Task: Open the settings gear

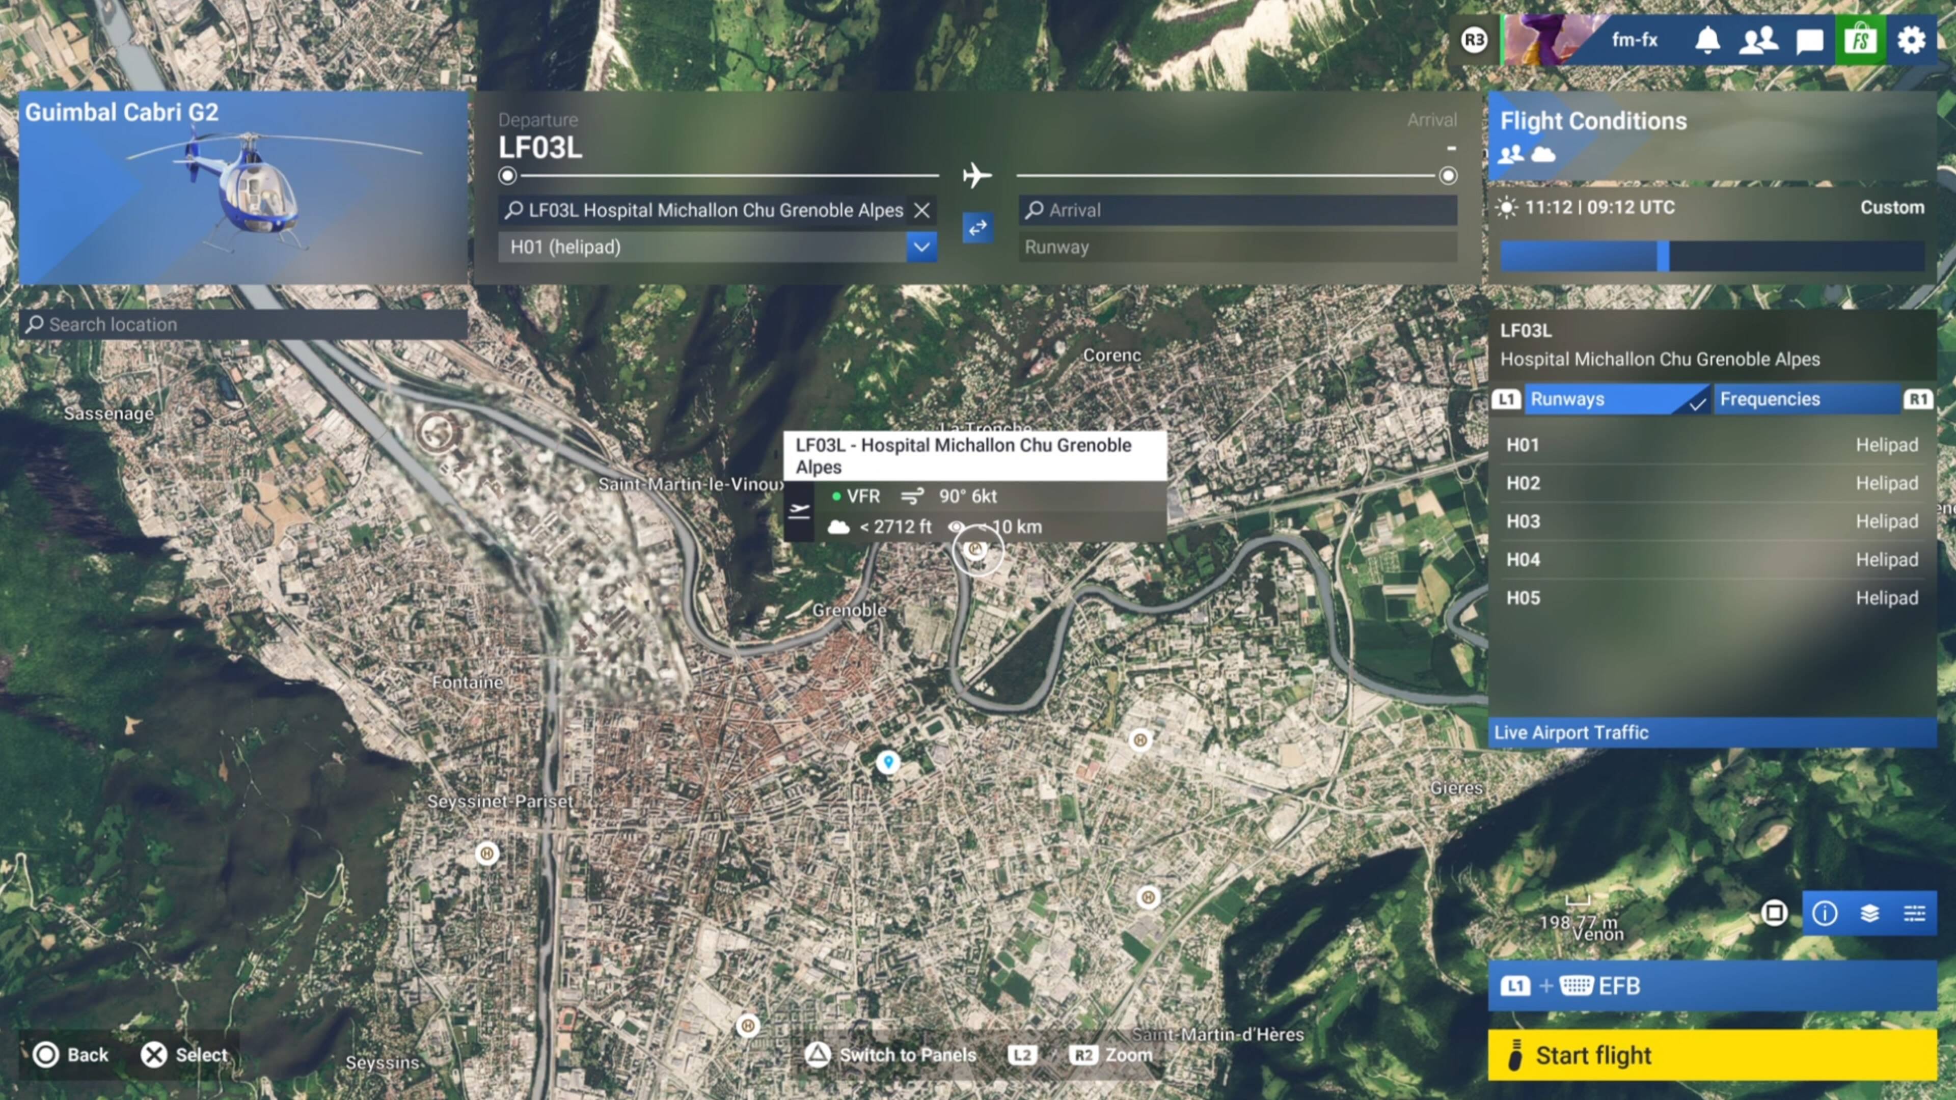Action: tap(1911, 40)
